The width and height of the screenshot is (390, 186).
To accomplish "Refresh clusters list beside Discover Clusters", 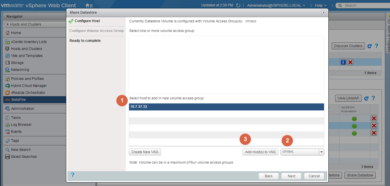I will [x=370, y=46].
